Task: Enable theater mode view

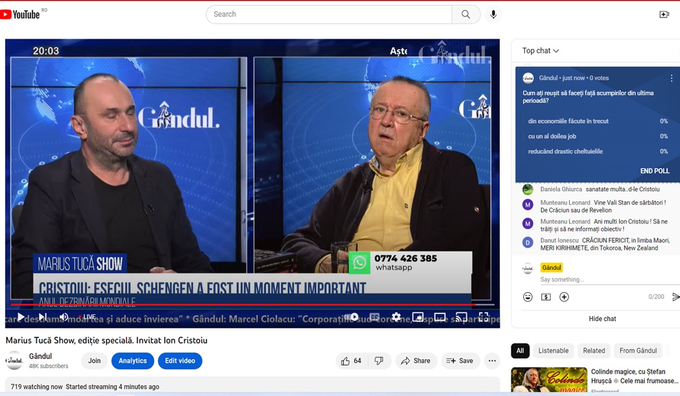Action: (x=440, y=317)
